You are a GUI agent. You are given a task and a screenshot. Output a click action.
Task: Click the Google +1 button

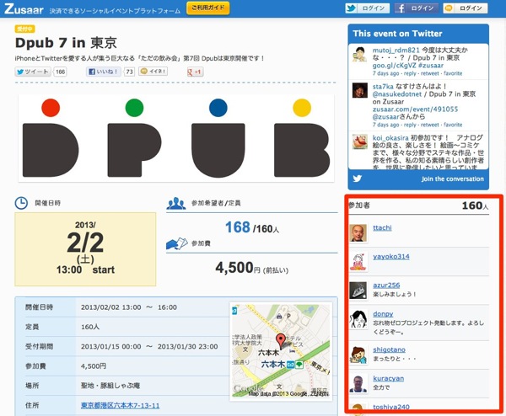click(x=195, y=72)
